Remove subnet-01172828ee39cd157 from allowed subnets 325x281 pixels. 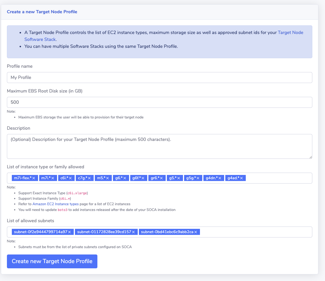pos(133,232)
